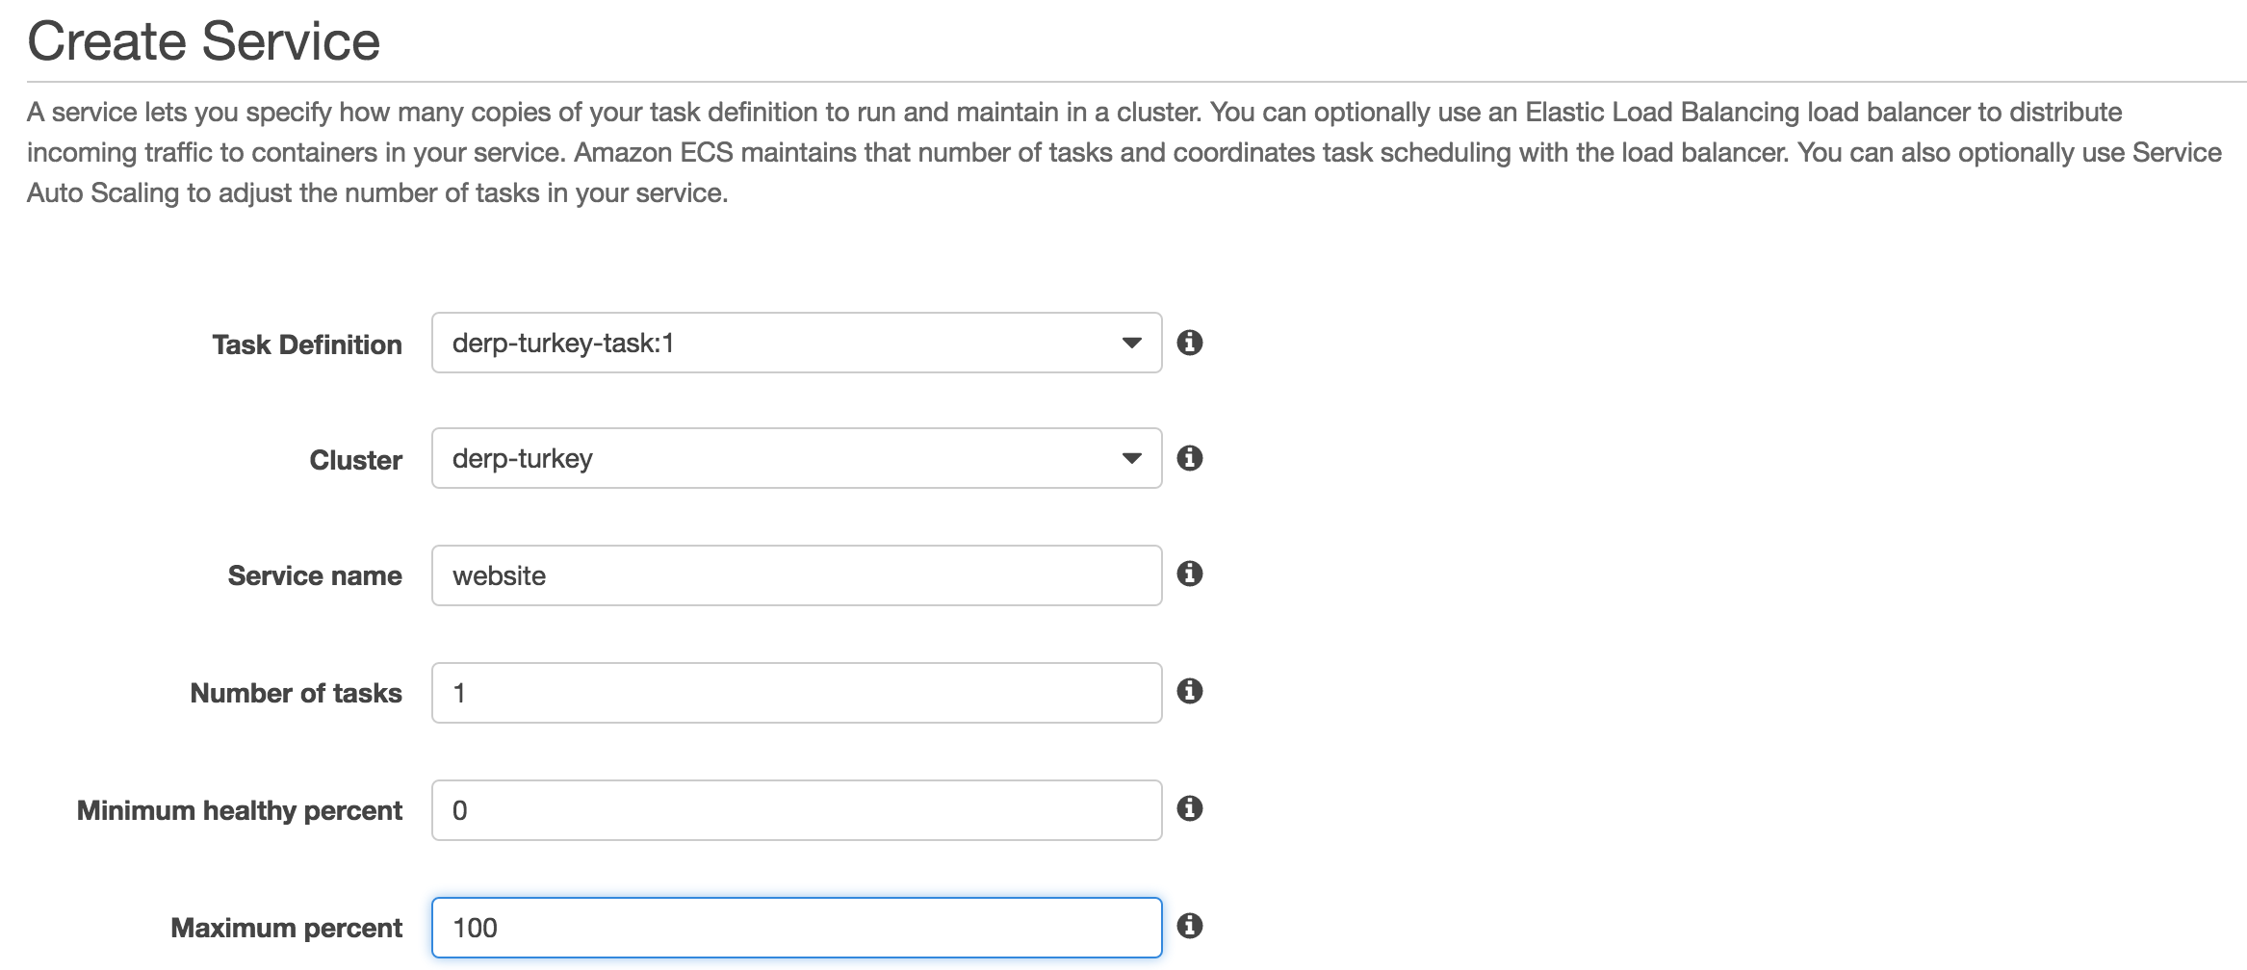Image resolution: width=2247 pixels, height=970 pixels.
Task: Select the Minimum healthy percent input box
Action: click(797, 810)
